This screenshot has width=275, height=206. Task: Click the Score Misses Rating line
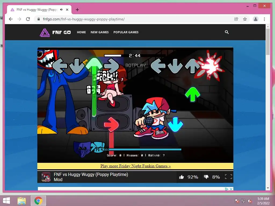[x=136, y=155]
